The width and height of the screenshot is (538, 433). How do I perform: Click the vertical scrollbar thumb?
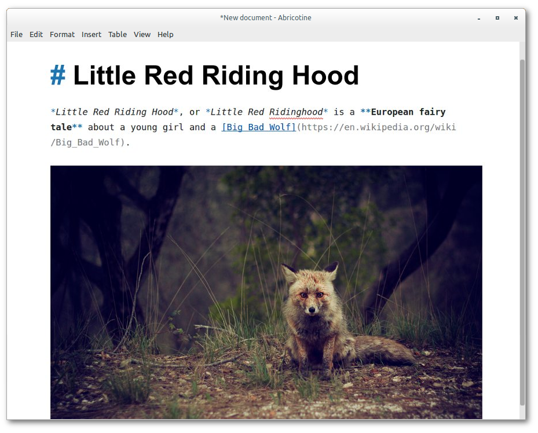522,233
